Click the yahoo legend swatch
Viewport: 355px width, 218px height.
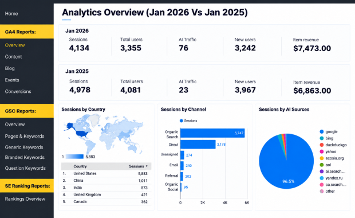[x=321, y=151]
